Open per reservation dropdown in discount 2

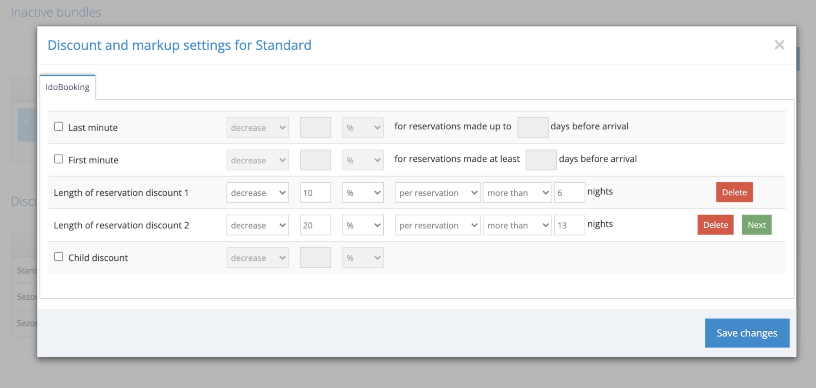coord(437,225)
